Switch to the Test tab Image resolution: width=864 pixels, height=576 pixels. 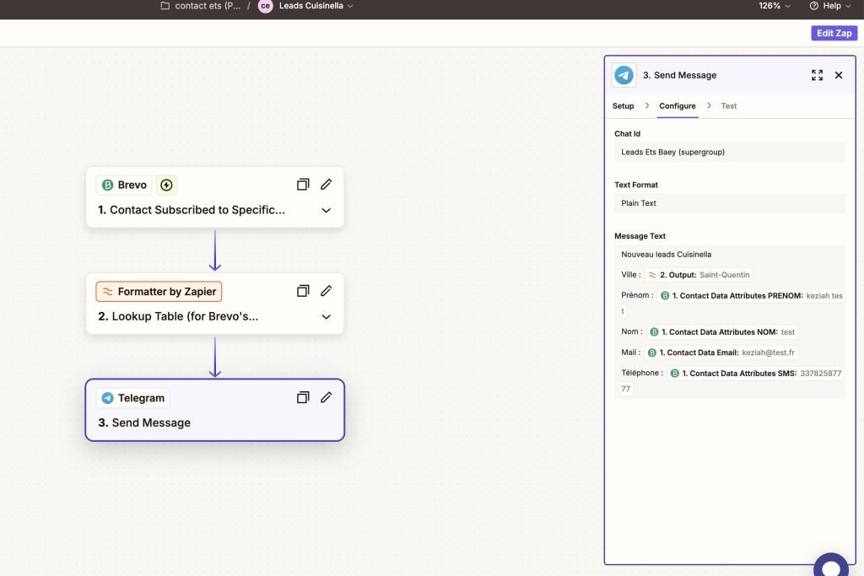pos(728,106)
